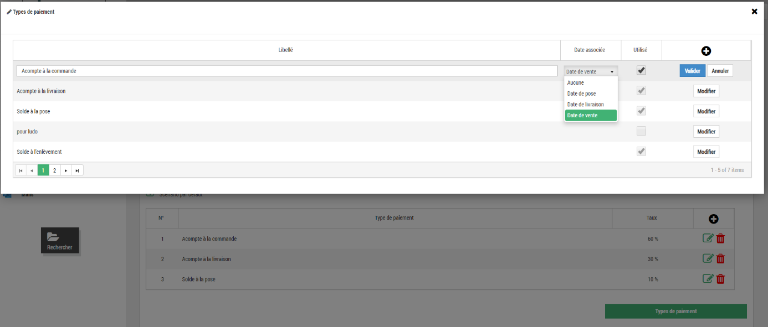Go to next page using arrow
Screen dimensions: 768x327
click(66, 170)
